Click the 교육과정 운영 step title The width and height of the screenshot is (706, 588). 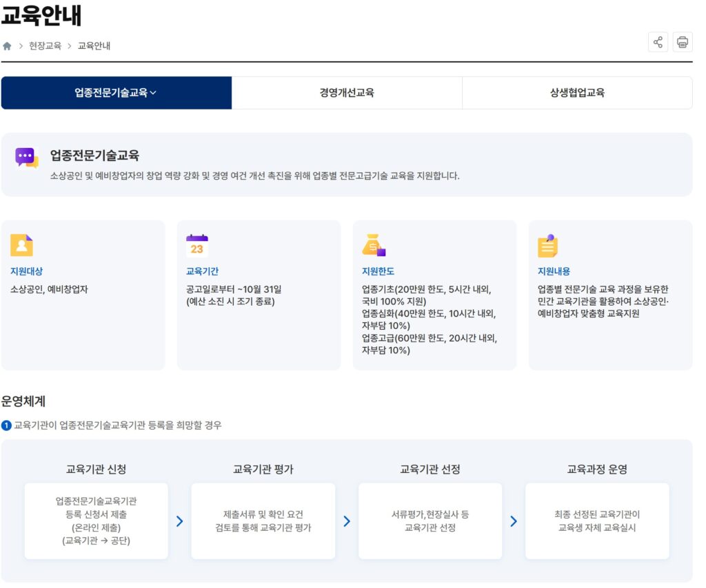[x=597, y=469]
